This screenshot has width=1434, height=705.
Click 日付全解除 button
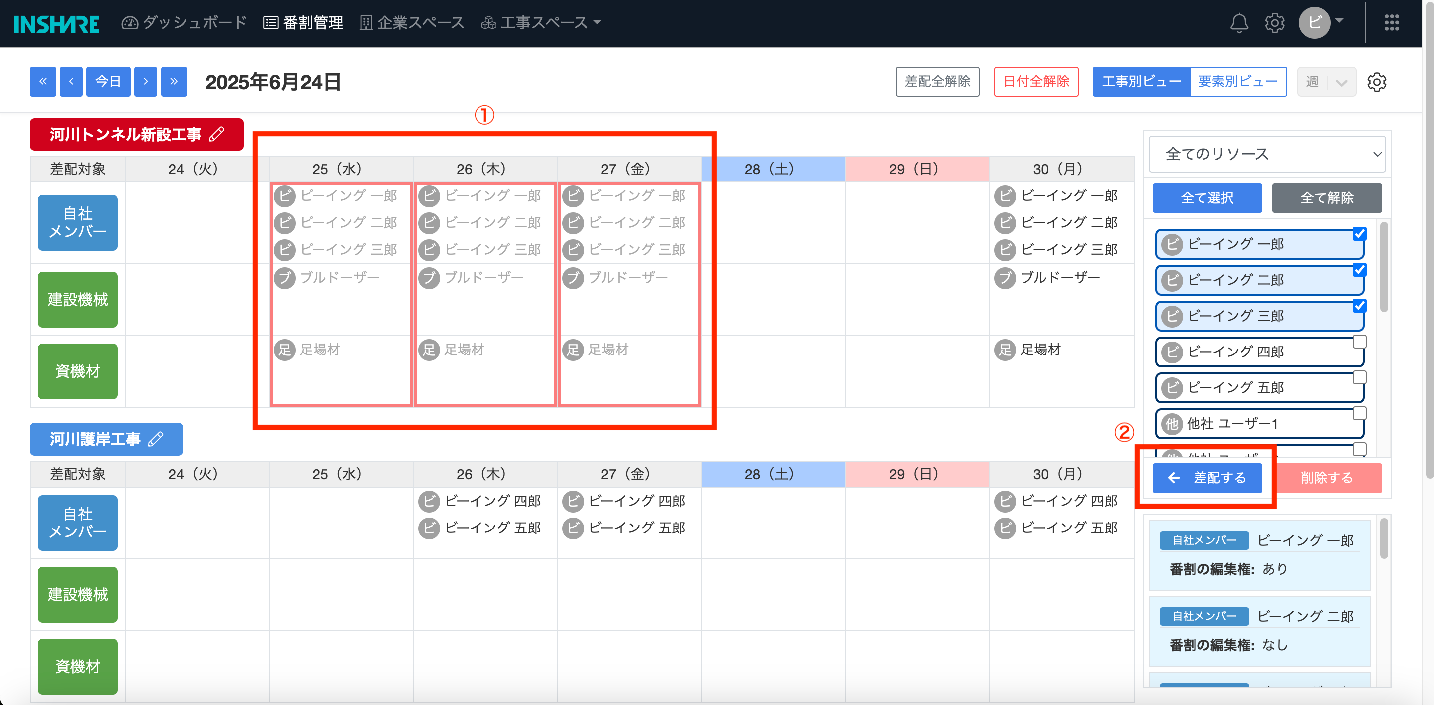point(1036,82)
